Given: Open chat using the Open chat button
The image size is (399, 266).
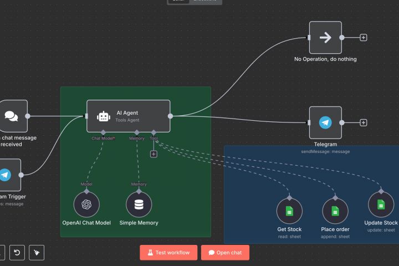Looking at the screenshot, I should coord(225,253).
